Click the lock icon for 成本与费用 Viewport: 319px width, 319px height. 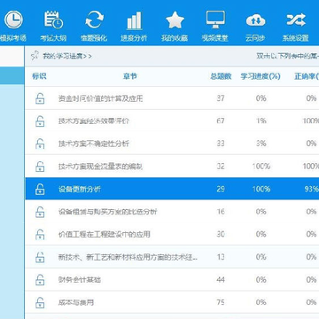point(40,303)
